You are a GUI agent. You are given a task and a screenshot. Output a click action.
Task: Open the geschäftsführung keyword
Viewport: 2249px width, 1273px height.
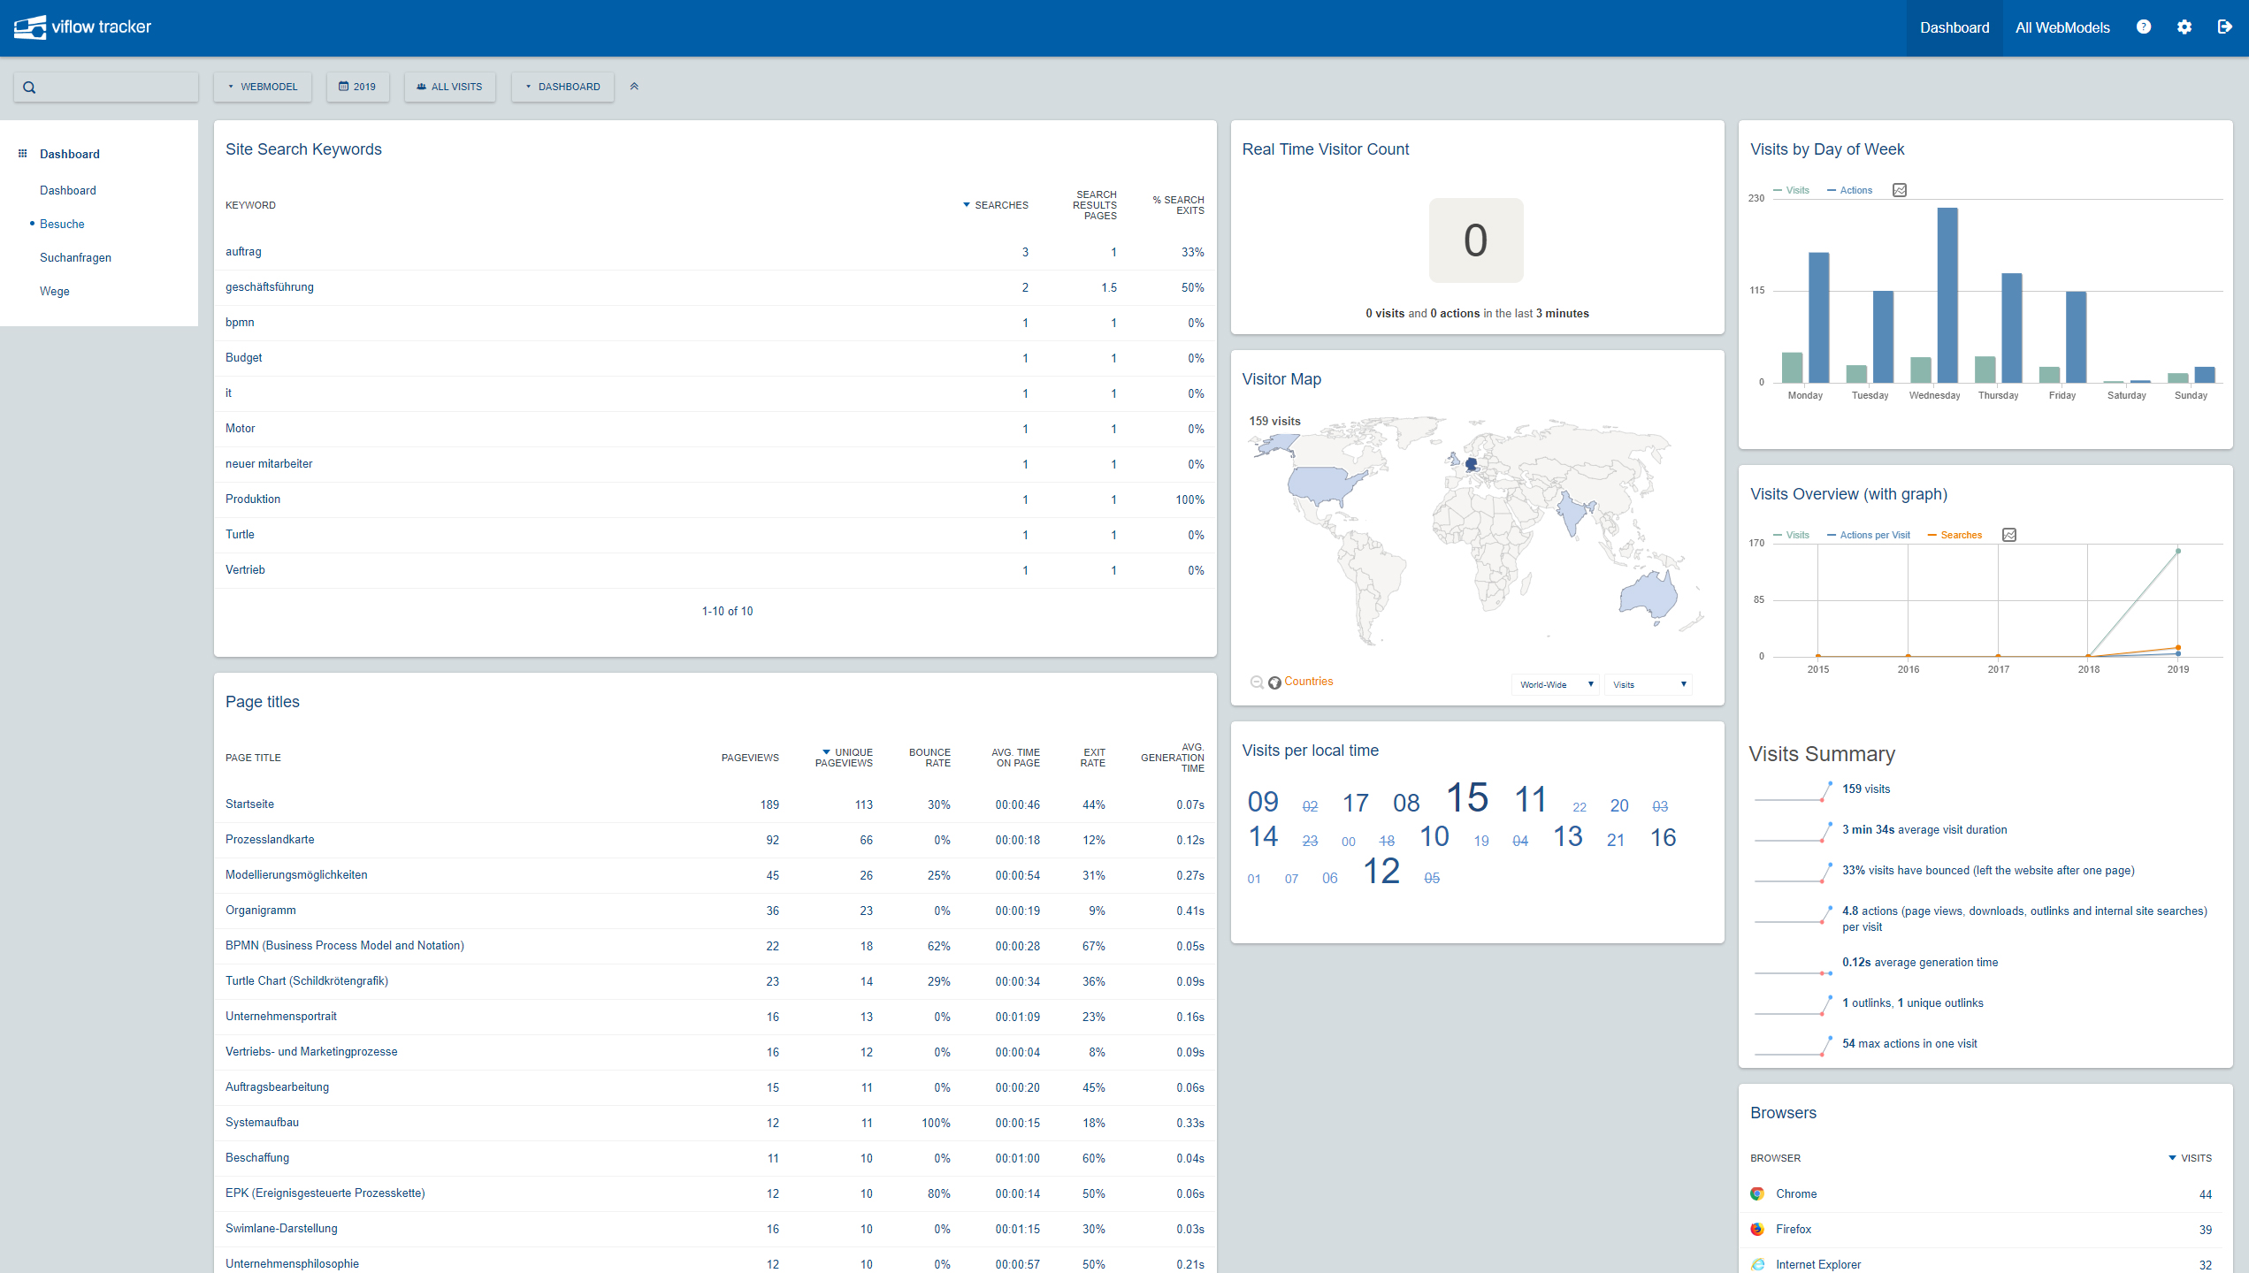(x=270, y=287)
